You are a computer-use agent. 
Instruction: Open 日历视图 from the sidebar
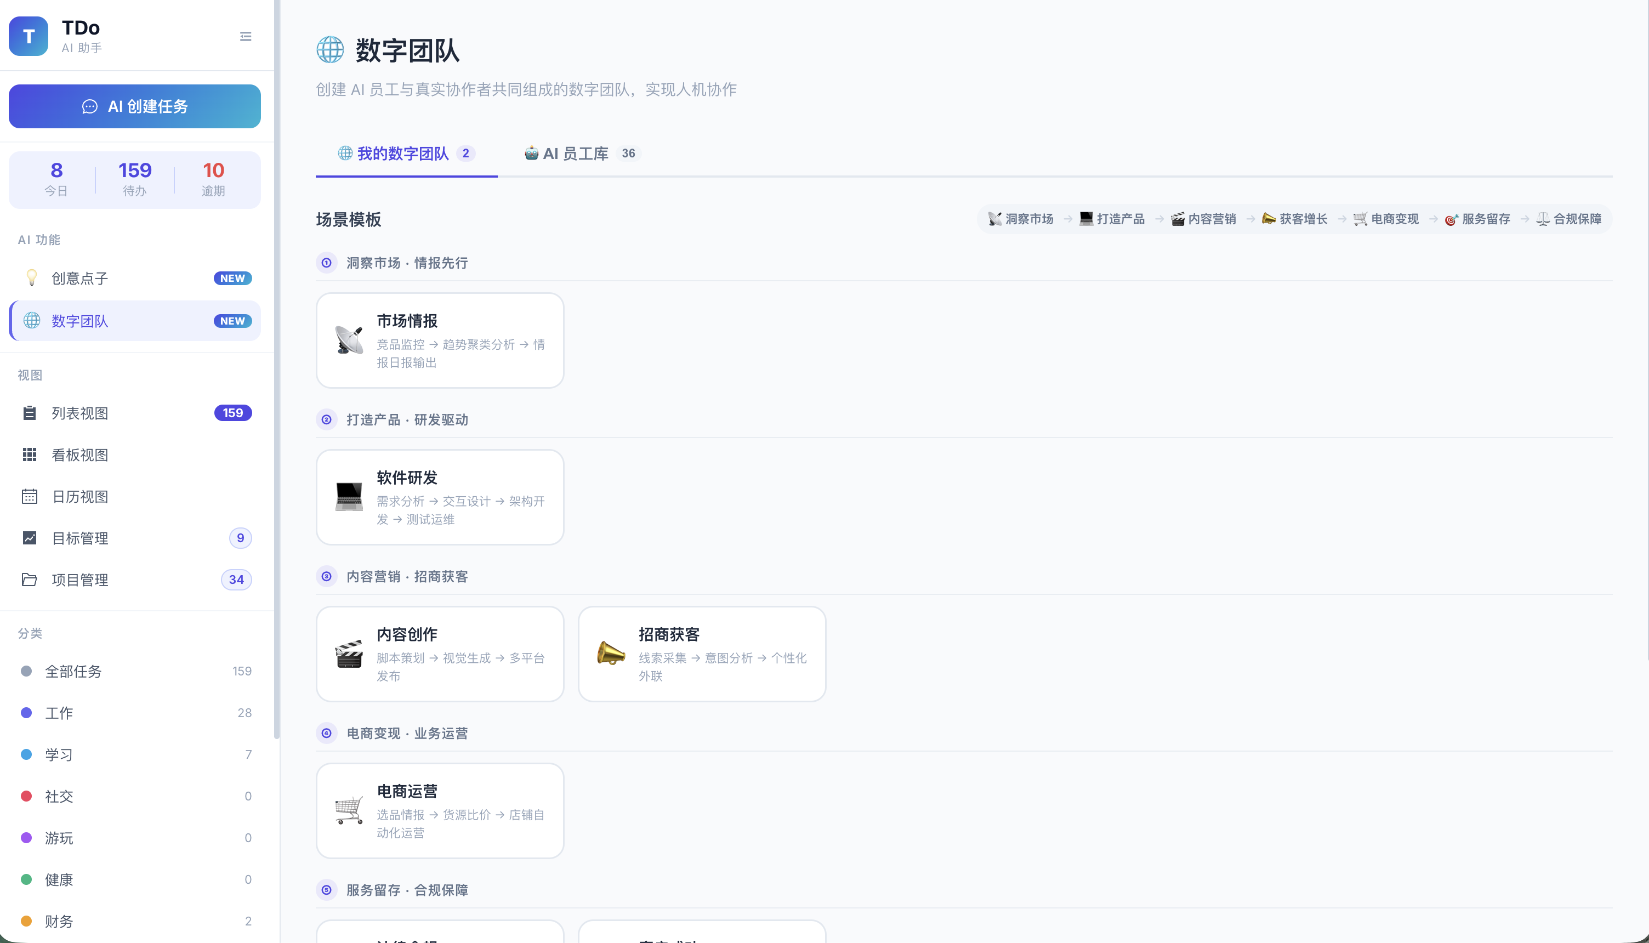pyautogui.click(x=135, y=496)
